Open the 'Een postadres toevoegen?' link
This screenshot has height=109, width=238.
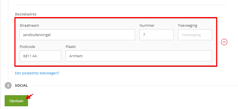(x=37, y=73)
